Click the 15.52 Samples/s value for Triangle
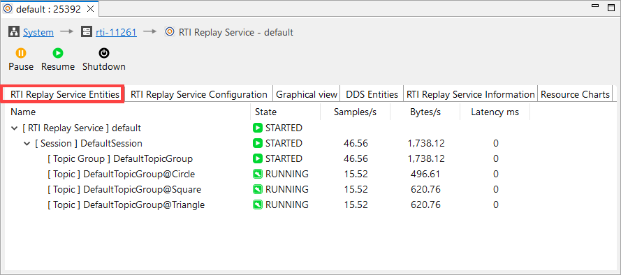 tap(356, 205)
